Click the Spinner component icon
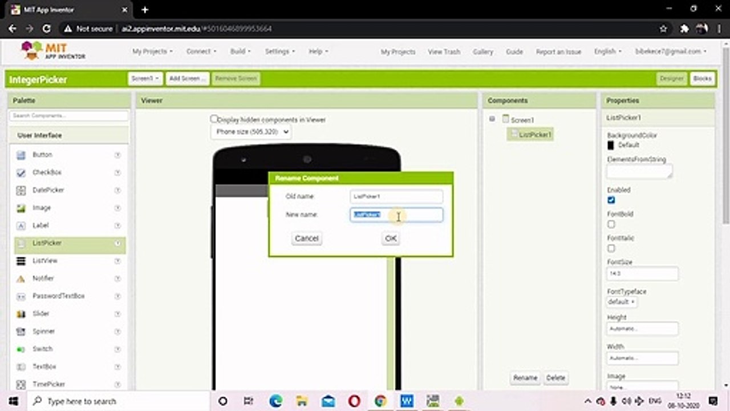The height and width of the screenshot is (411, 730). [x=21, y=332]
